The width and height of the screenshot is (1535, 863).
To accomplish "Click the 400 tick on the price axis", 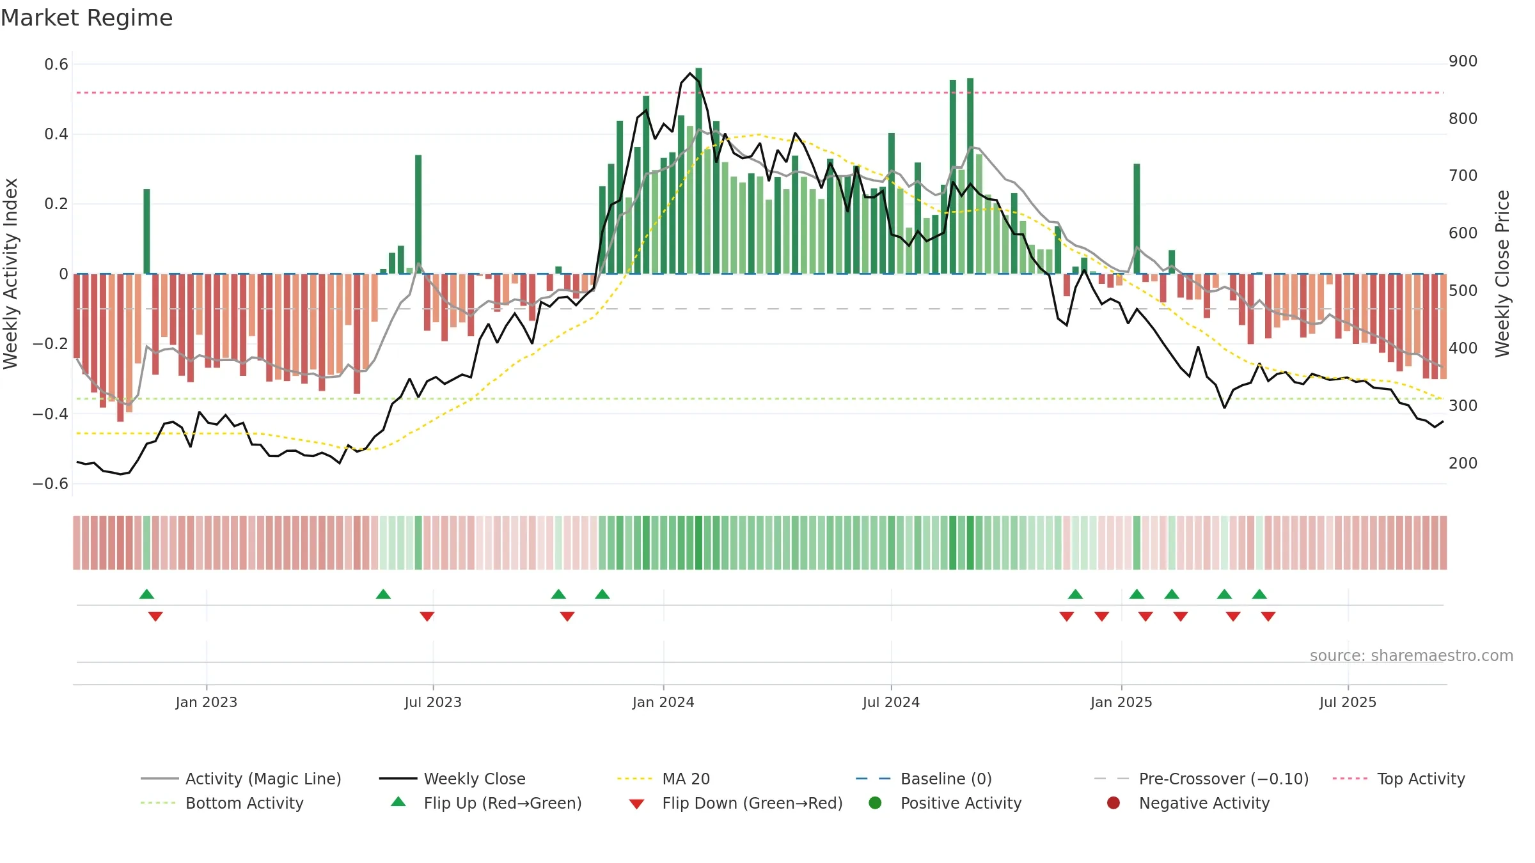I will pyautogui.click(x=1463, y=348).
